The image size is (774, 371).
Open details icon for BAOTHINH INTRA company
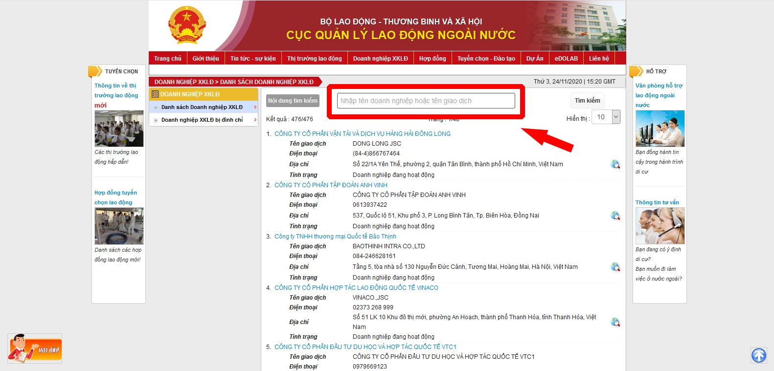(615, 267)
